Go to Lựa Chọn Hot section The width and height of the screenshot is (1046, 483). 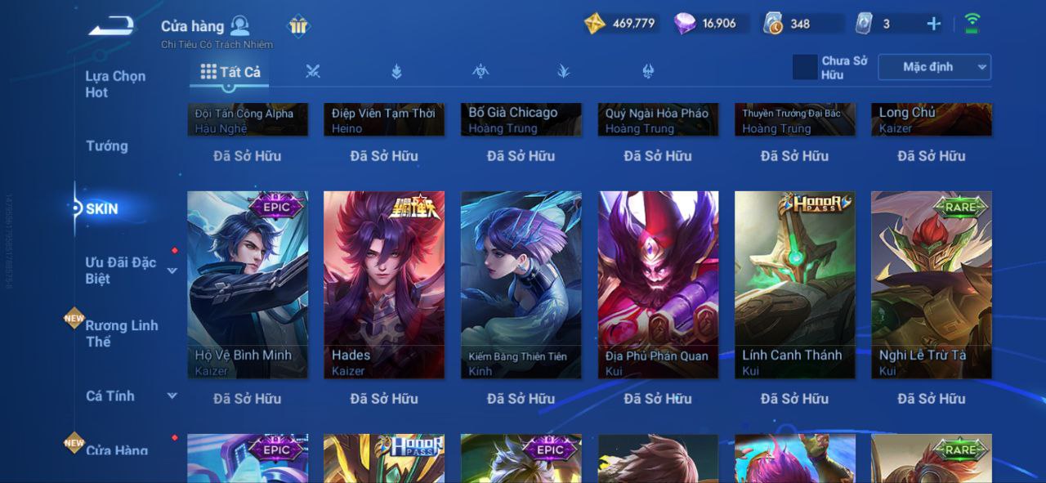[115, 84]
